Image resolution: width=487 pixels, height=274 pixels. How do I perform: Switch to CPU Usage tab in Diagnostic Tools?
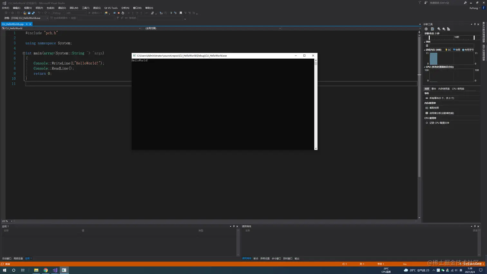tap(458, 89)
